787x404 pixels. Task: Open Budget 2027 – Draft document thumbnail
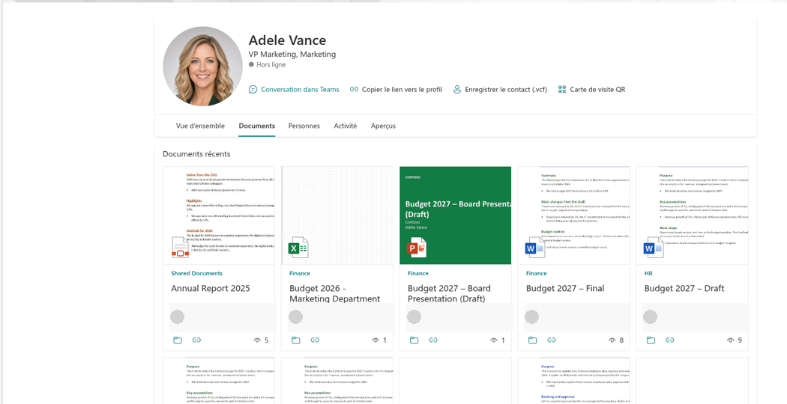[693, 215]
